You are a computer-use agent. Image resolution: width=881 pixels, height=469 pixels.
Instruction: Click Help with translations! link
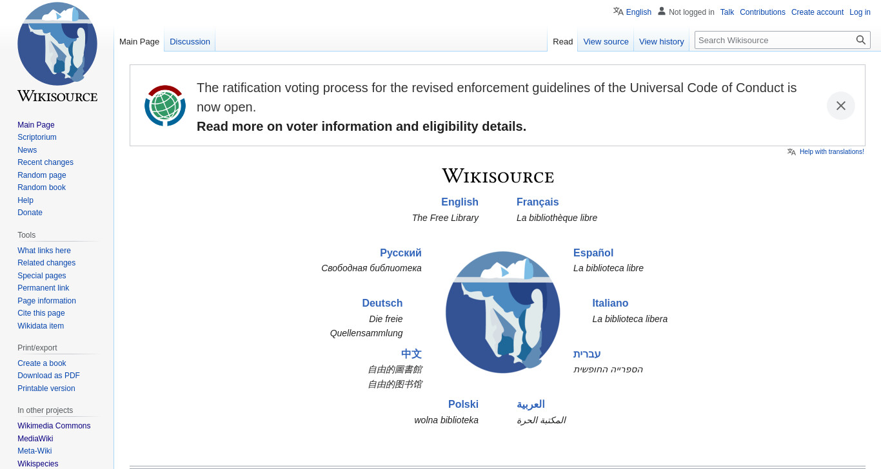831,152
